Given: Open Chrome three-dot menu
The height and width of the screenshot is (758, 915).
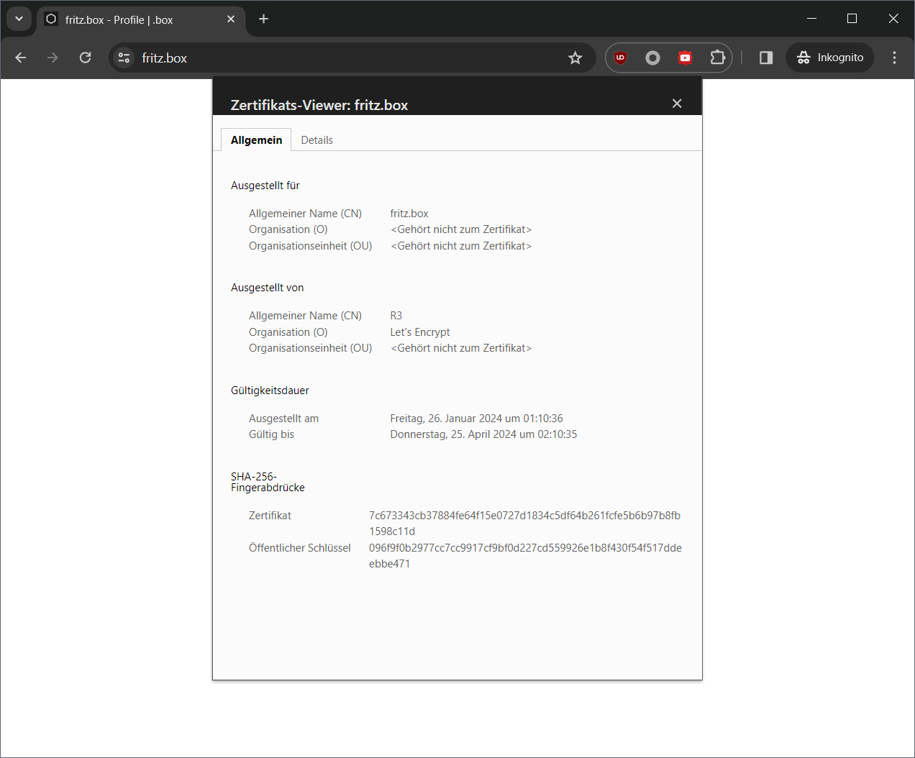Looking at the screenshot, I should (x=894, y=58).
